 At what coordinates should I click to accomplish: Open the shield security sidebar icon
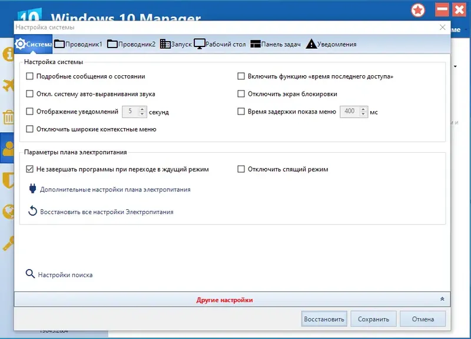point(8,180)
